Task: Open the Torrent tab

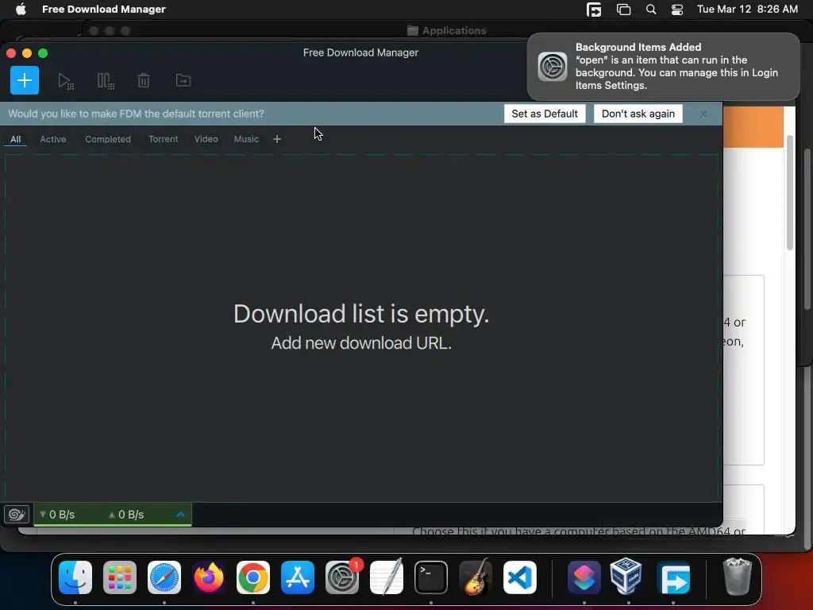Action: coord(163,139)
